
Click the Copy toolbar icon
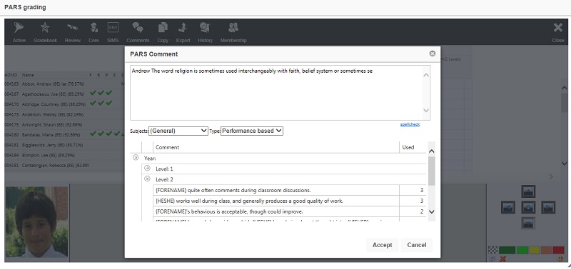(x=163, y=31)
